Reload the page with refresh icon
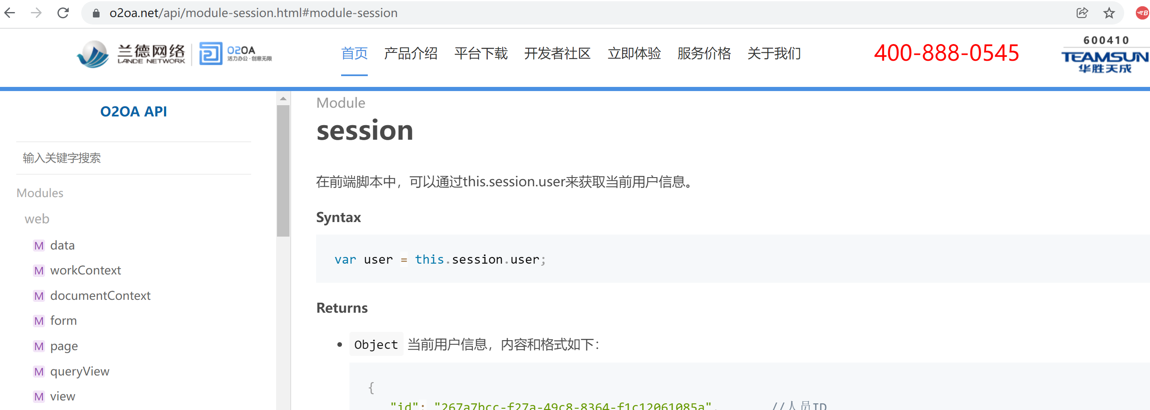 click(63, 13)
